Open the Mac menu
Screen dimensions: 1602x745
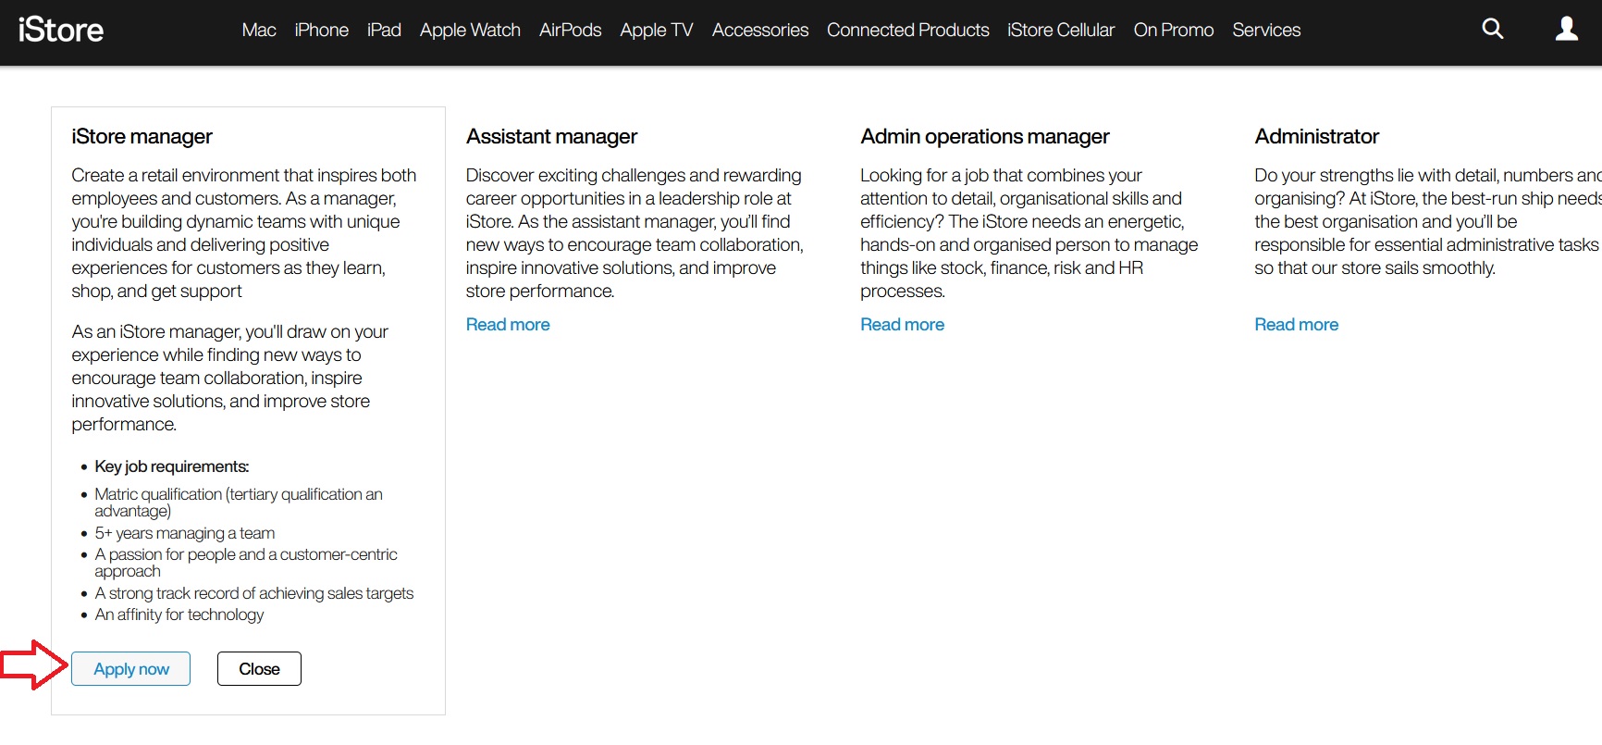(259, 30)
